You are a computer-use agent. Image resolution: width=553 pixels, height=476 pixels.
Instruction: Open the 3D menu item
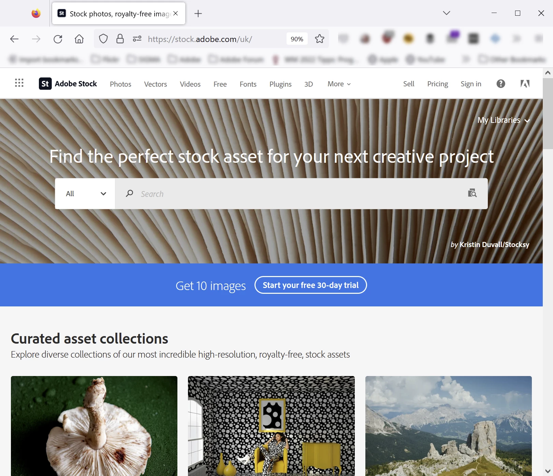click(308, 84)
